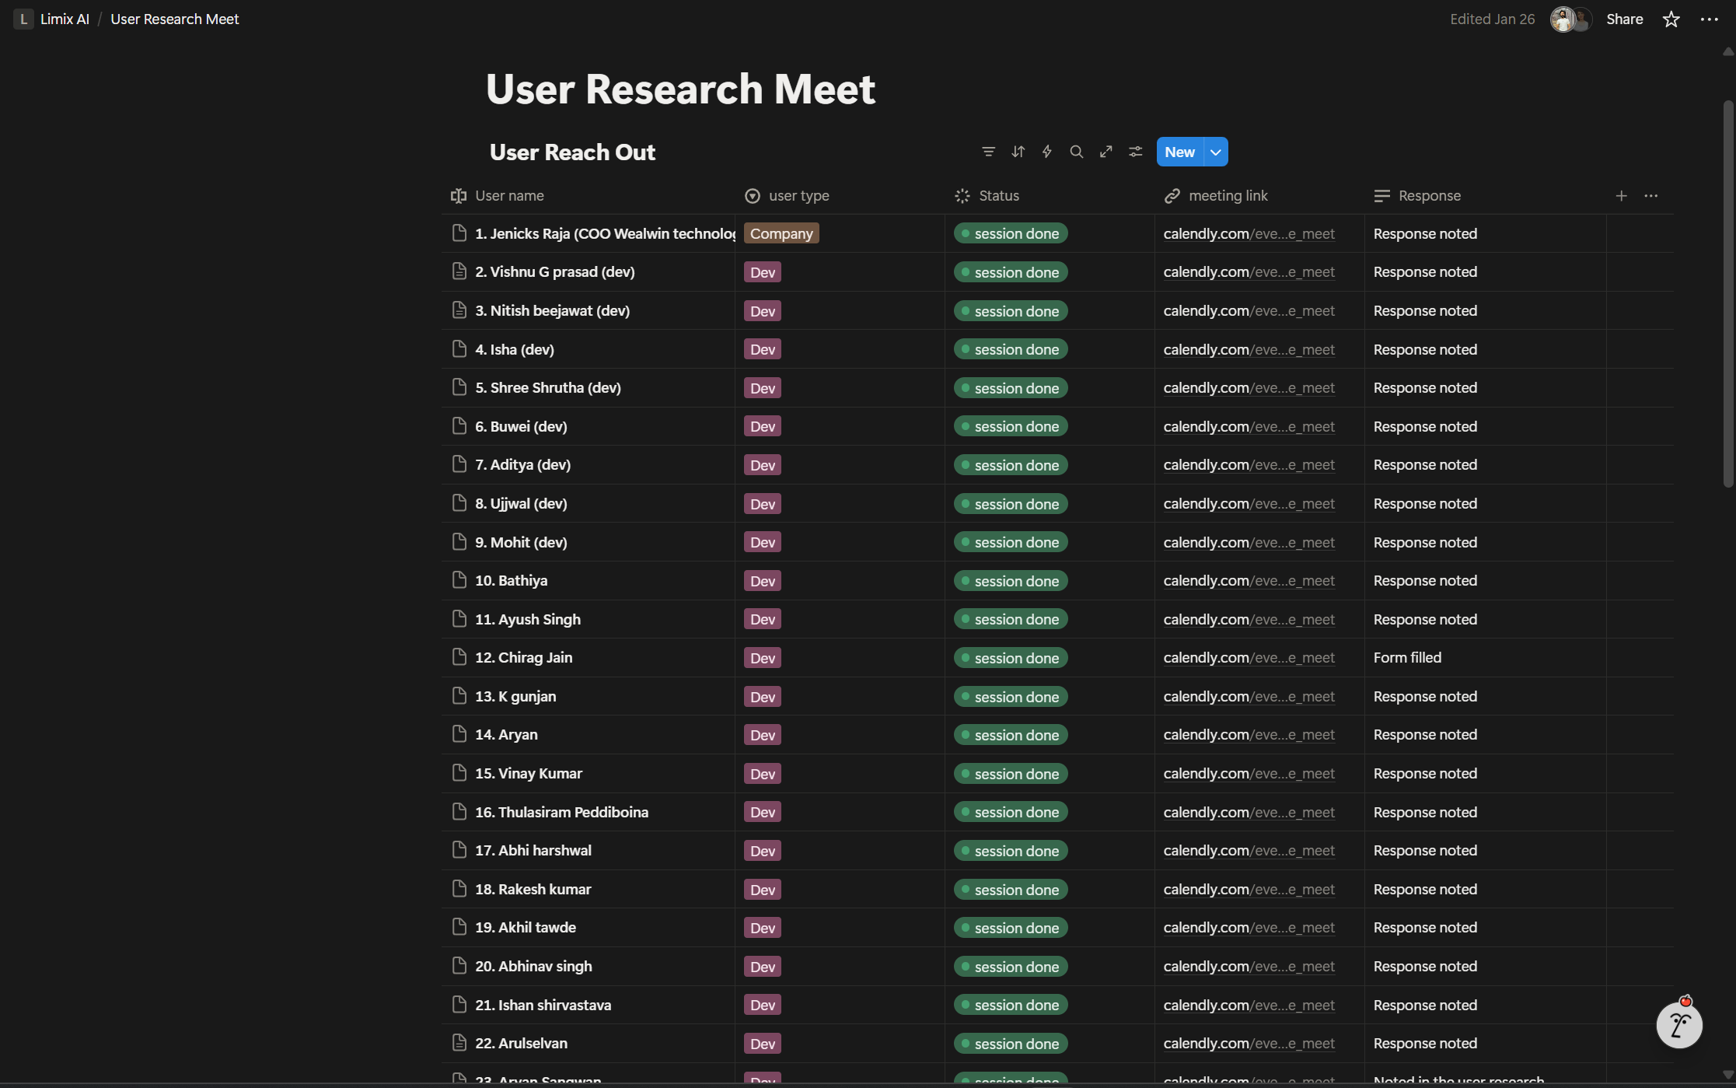The width and height of the screenshot is (1736, 1088).
Task: Toggle the favorite star for this page
Action: tap(1670, 19)
